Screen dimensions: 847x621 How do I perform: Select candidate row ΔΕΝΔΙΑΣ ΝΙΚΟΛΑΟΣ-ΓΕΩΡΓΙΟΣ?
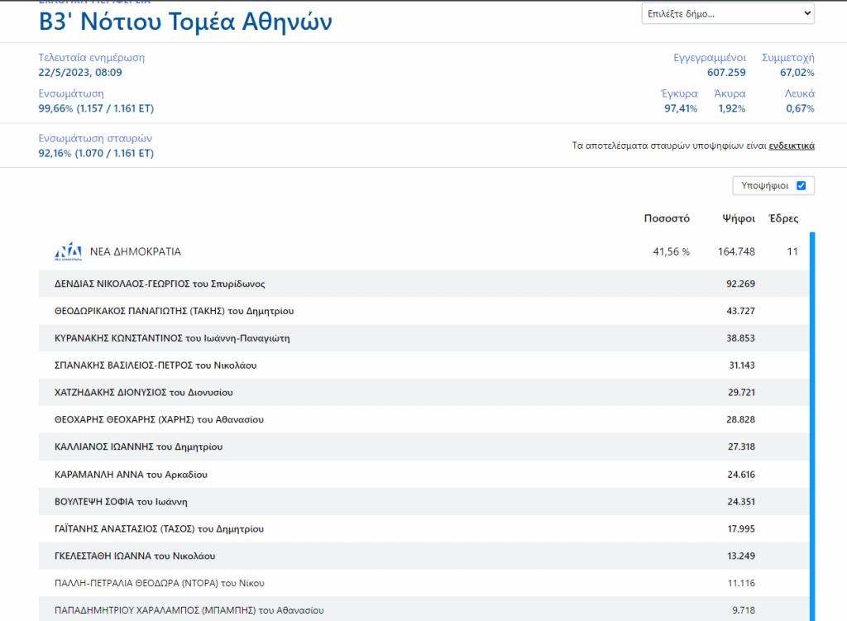tap(160, 284)
